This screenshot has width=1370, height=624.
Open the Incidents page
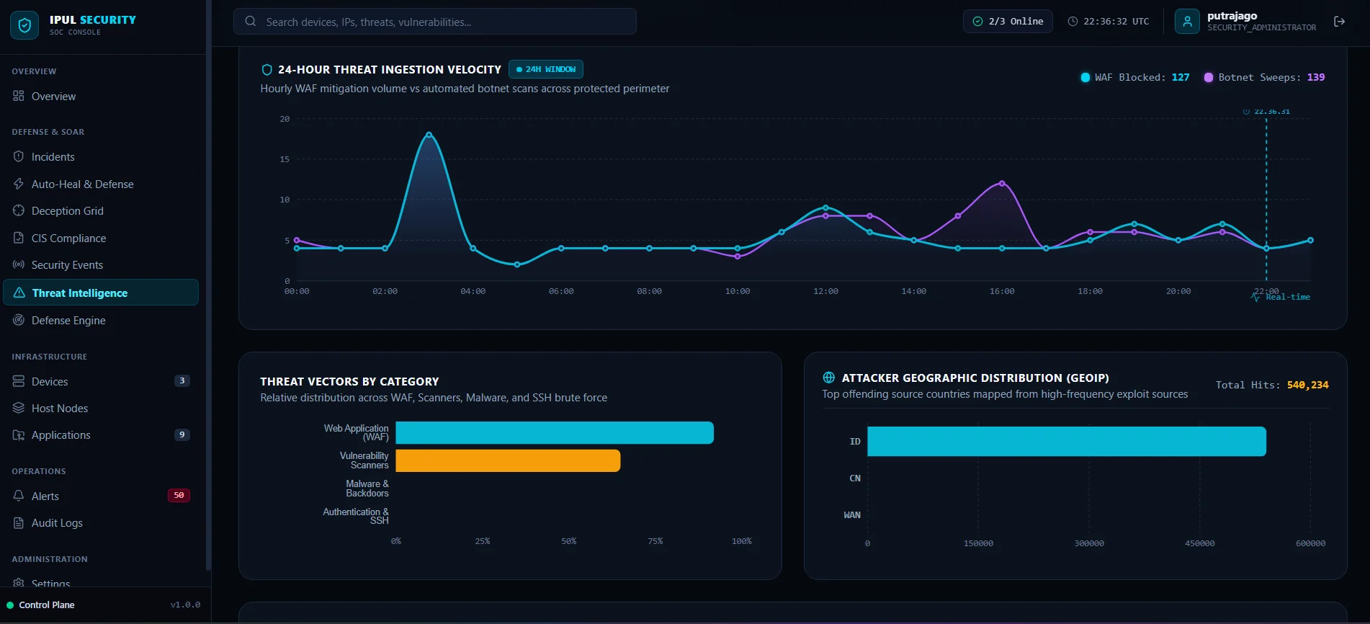pyautogui.click(x=101, y=156)
